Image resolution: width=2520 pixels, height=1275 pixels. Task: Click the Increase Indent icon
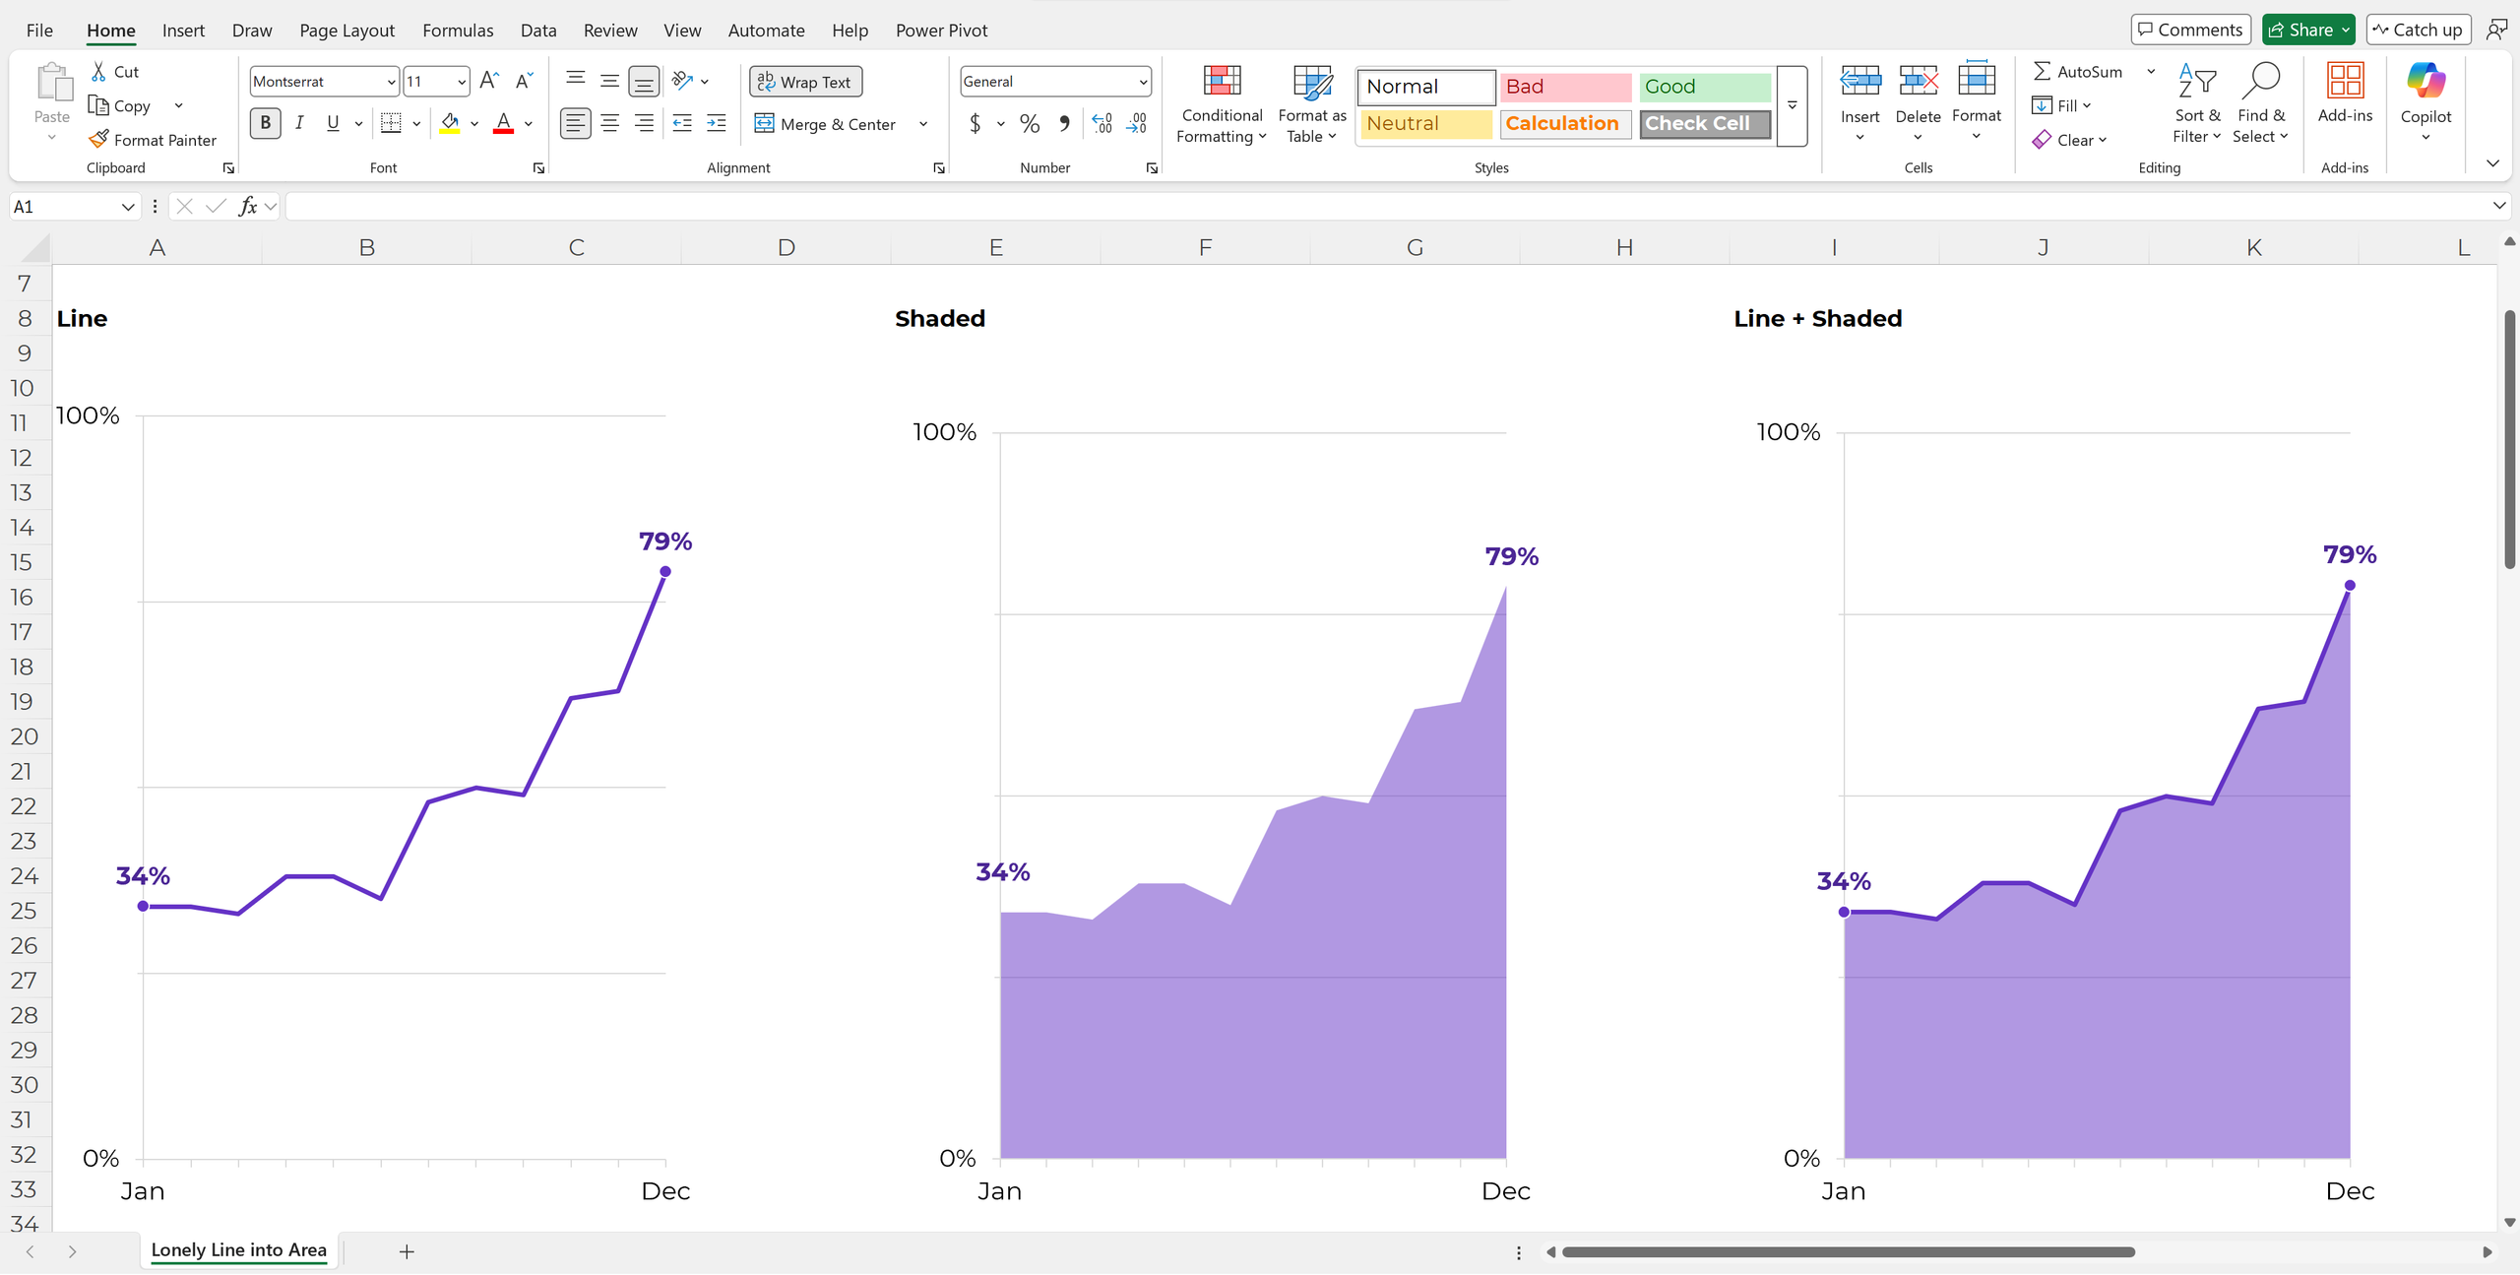717,123
